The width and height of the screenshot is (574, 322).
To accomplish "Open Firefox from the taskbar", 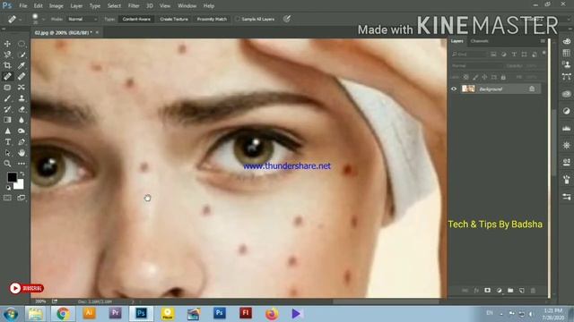I will pos(272,314).
